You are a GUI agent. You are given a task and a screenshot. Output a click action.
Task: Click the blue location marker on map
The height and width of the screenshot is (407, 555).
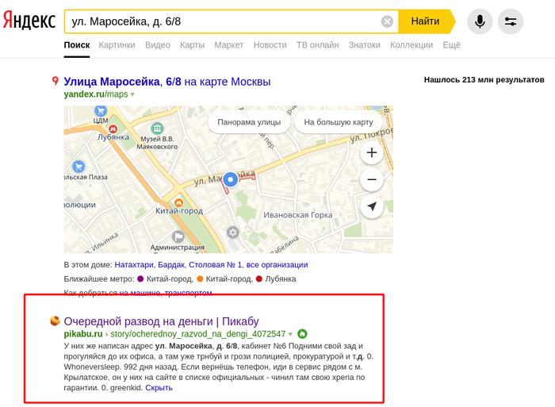pos(231,180)
